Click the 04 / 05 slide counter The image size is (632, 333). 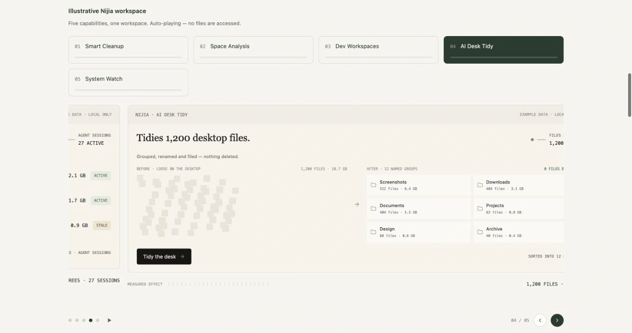click(x=520, y=320)
